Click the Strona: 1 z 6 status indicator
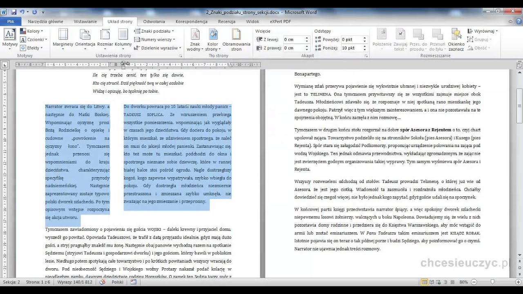Screen dimensions: 523x294 tap(38, 282)
